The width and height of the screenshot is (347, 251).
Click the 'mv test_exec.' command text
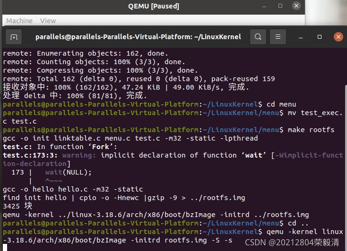click(315, 113)
